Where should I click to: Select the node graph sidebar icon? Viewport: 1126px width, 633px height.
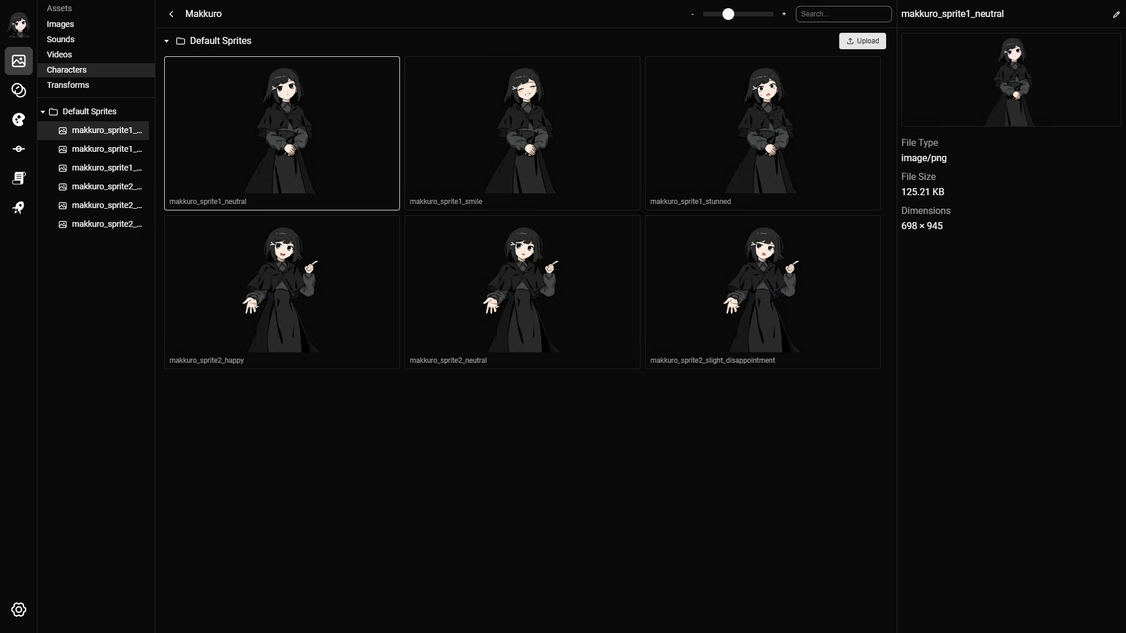(19, 149)
